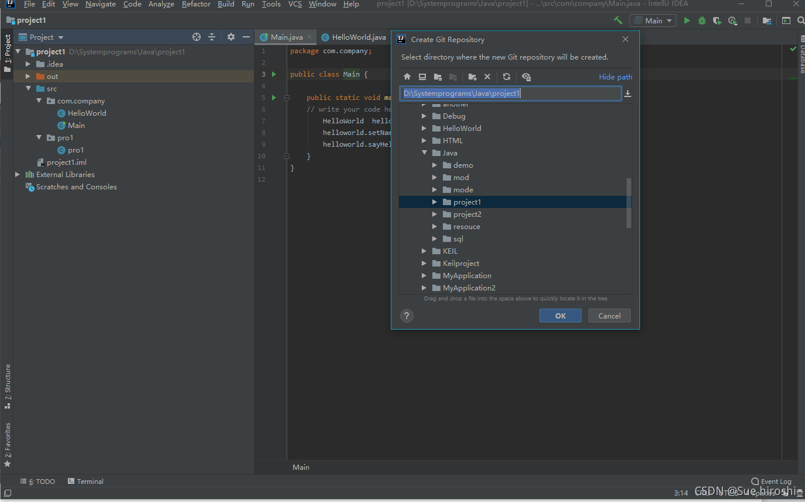This screenshot has width=805, height=502.
Task: Select Scratches and Consoles node
Action: coord(76,187)
